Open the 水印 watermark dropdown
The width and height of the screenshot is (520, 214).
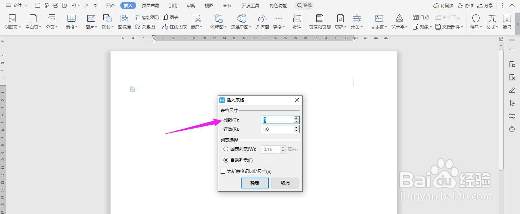356,22
